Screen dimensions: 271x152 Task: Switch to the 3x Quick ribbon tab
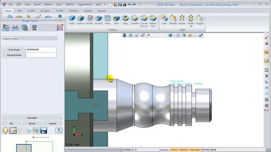45,11
